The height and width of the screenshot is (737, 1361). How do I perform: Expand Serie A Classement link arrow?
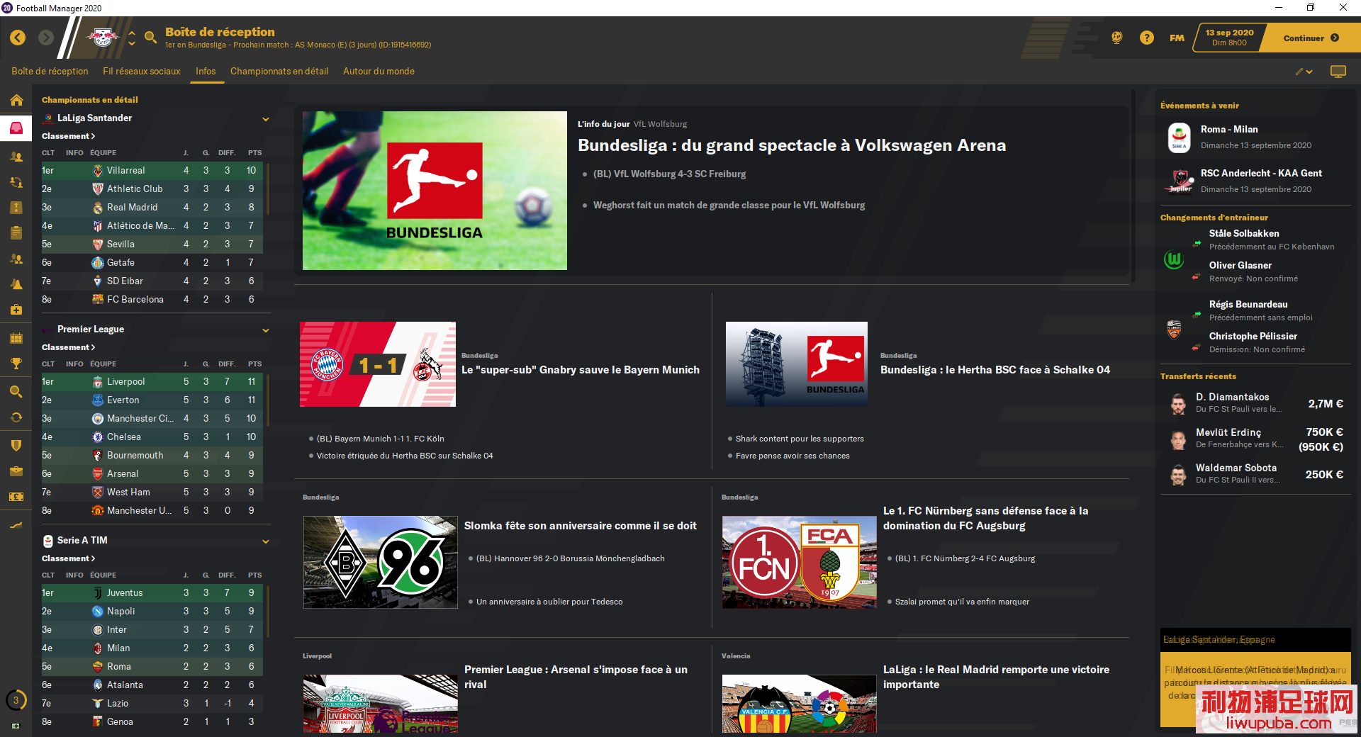(x=68, y=558)
